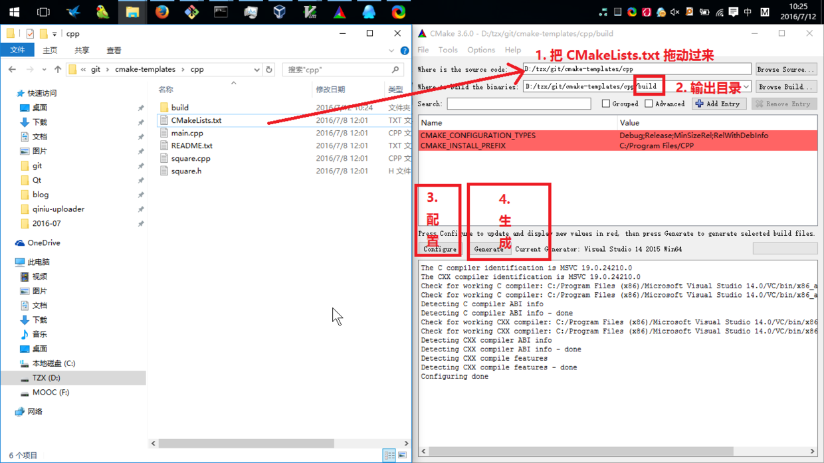
Task: Go forward in Explorer navigation
Action: click(30, 69)
